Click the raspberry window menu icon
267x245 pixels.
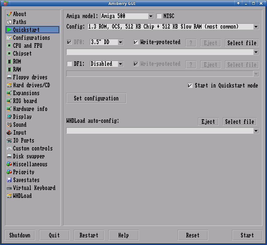coord(6,3)
